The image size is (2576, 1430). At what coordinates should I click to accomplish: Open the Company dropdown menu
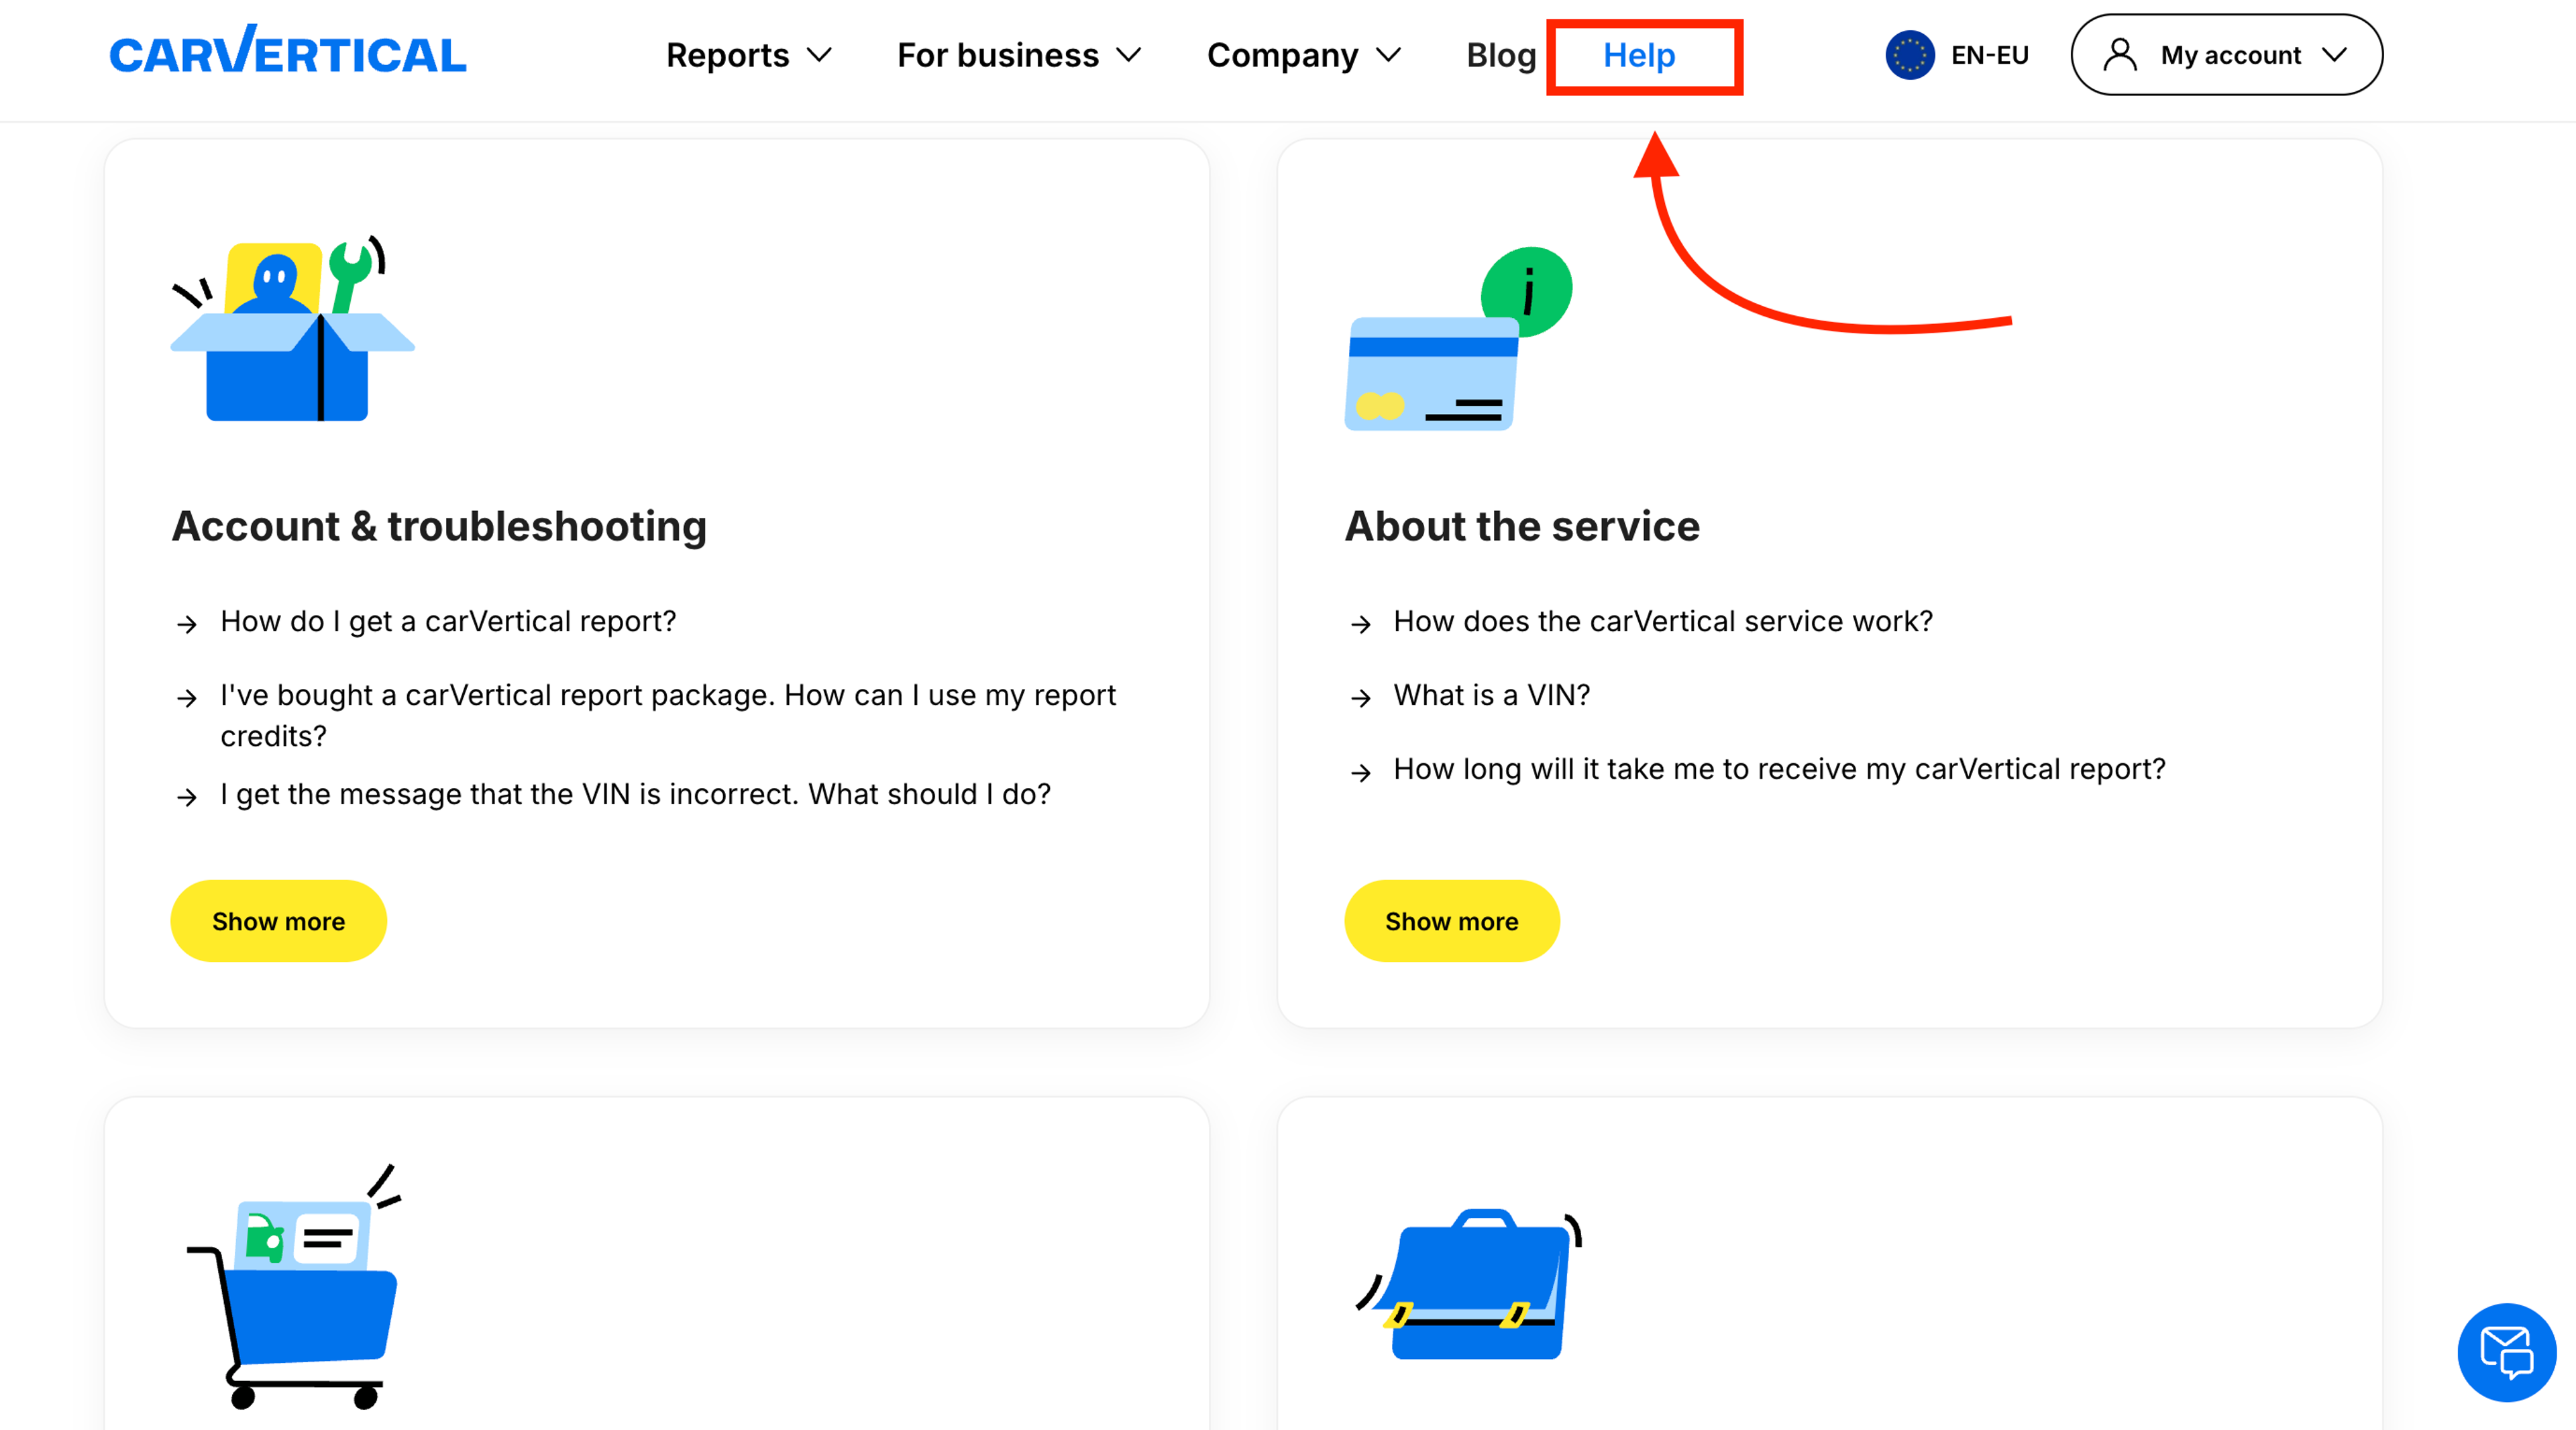(1303, 55)
